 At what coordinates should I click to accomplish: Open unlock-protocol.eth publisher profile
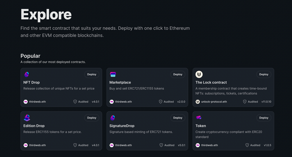tap(214, 102)
